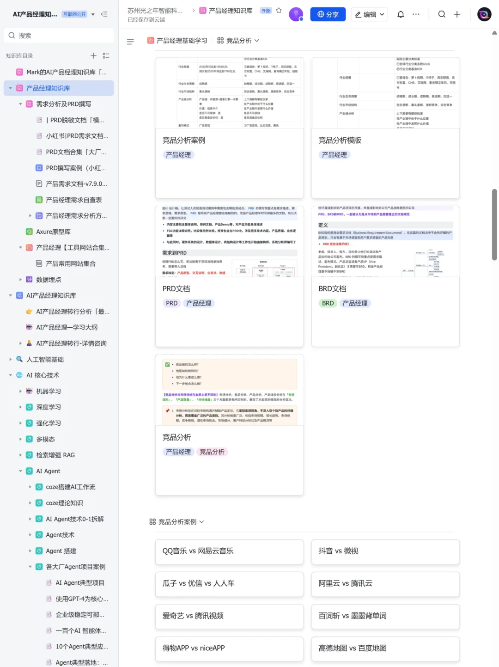Click the purple lightbulb assistant icon
The height and width of the screenshot is (667, 499).
pos(296,14)
